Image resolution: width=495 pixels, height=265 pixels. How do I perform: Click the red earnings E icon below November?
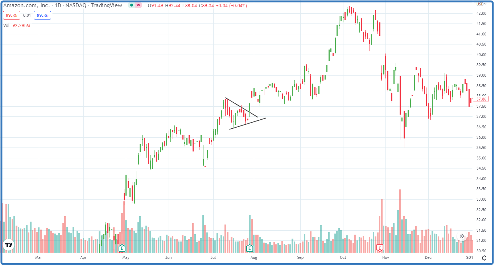[x=379, y=248]
